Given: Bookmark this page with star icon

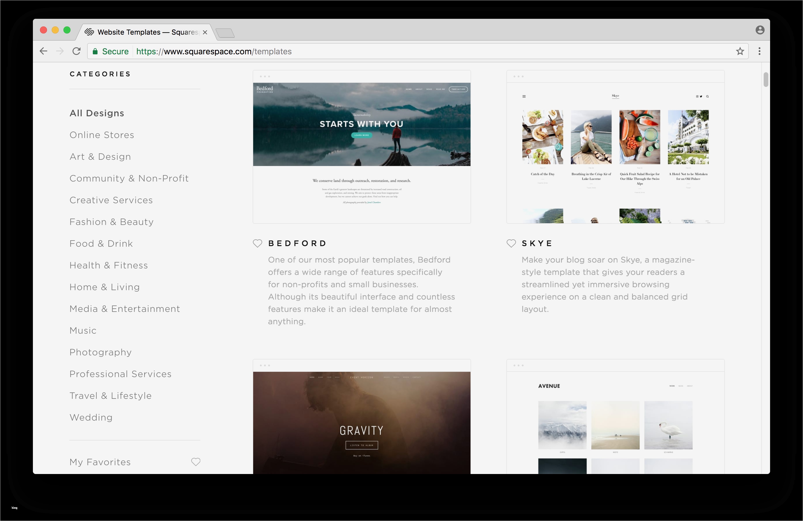Looking at the screenshot, I should pos(740,51).
